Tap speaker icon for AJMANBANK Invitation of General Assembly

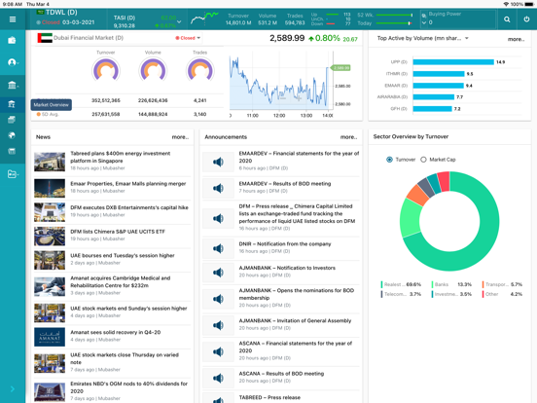tap(218, 325)
